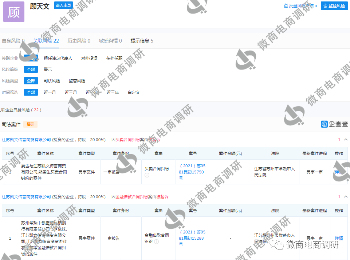Click case name 夏雪与江苏凯文传言商贸有限公司
The image size is (350, 260).
[44, 172]
